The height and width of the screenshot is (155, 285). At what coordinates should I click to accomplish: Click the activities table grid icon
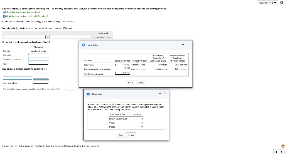coord(4,12)
